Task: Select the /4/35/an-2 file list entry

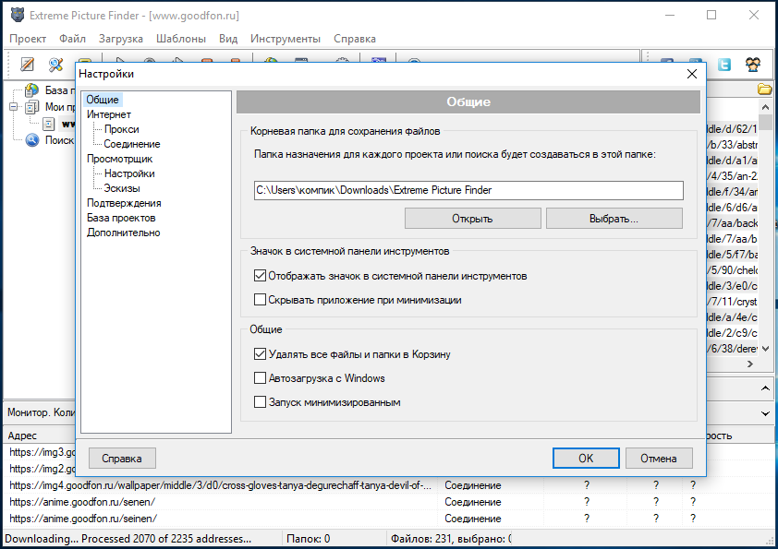Action: point(732,176)
